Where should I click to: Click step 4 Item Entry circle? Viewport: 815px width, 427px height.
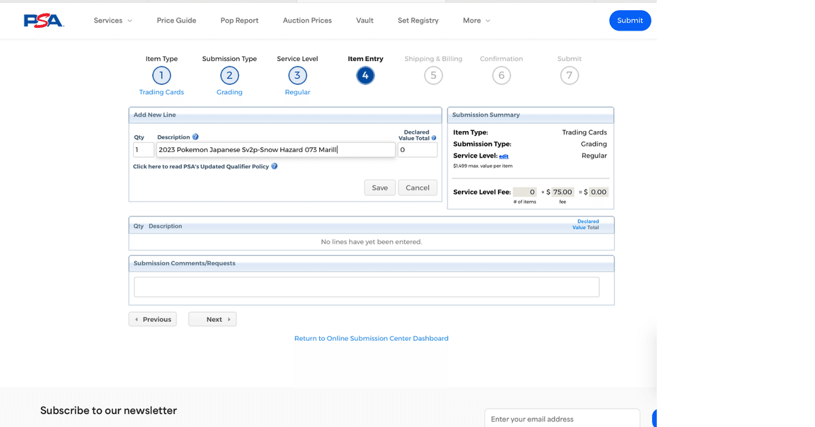click(x=365, y=75)
